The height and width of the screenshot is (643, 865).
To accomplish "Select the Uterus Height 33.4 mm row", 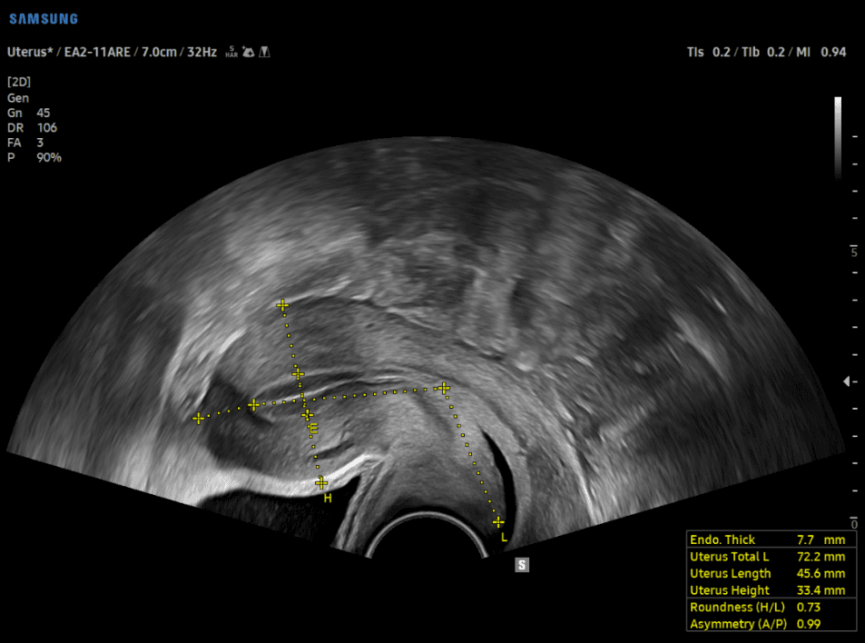I will click(772, 590).
